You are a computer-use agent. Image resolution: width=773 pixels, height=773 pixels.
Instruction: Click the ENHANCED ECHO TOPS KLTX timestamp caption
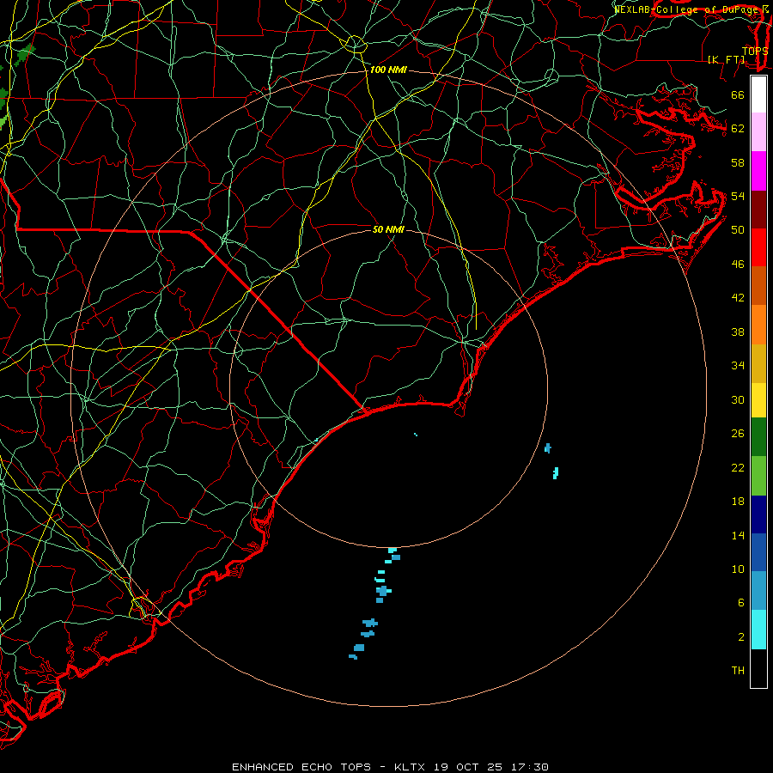390,767
